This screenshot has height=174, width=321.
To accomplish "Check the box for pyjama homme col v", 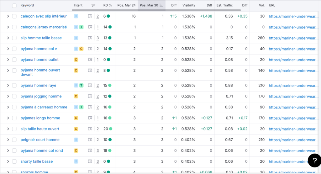I will point(14,49).
